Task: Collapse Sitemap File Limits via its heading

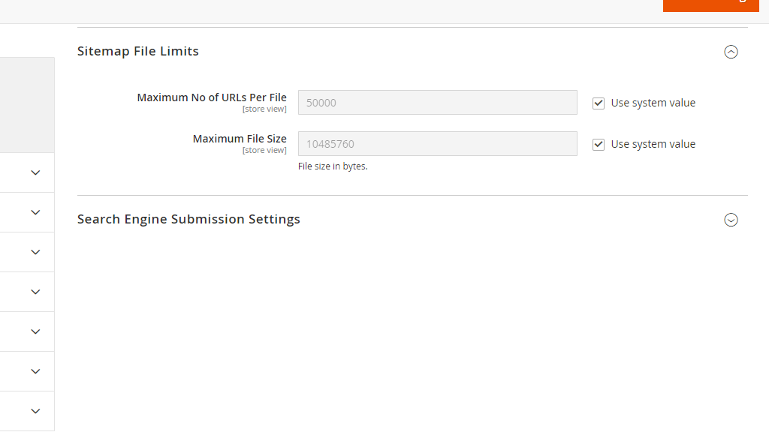Action: [137, 51]
